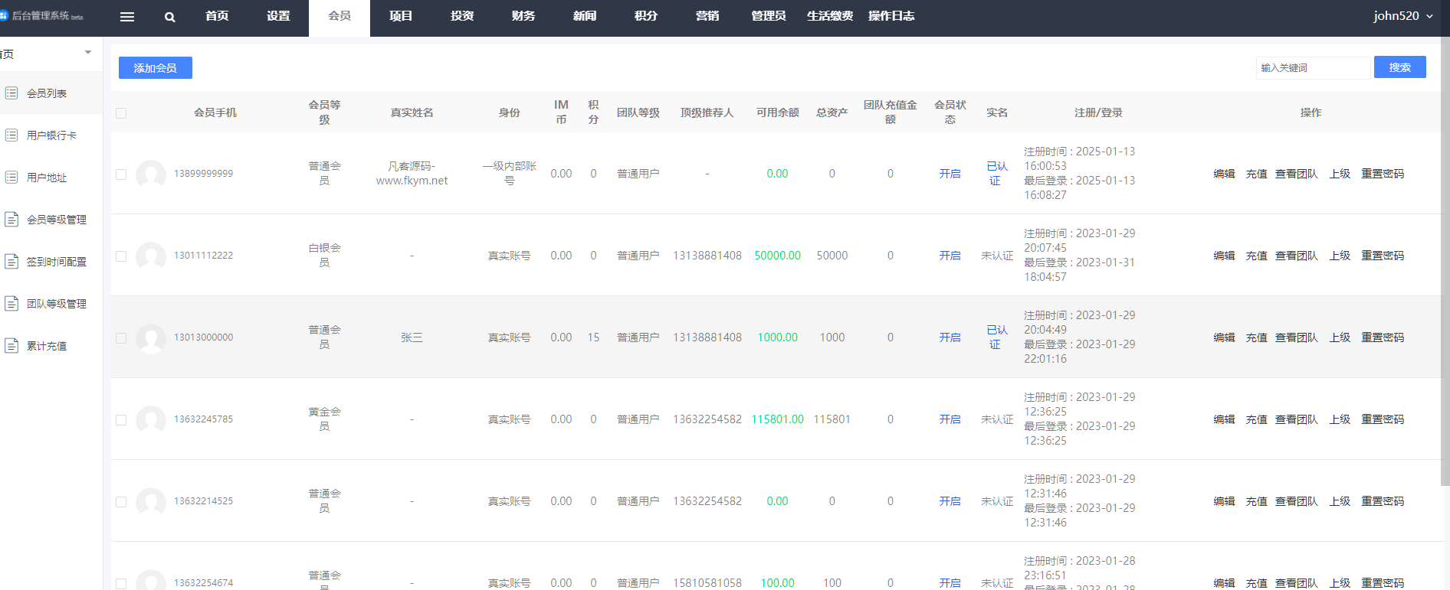1450x590 pixels.
Task: Switch to the 财务 top menu
Action: coord(523,16)
